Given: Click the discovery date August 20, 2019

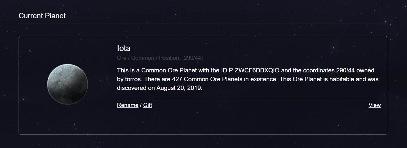Looking at the screenshot, I should [x=179, y=88].
